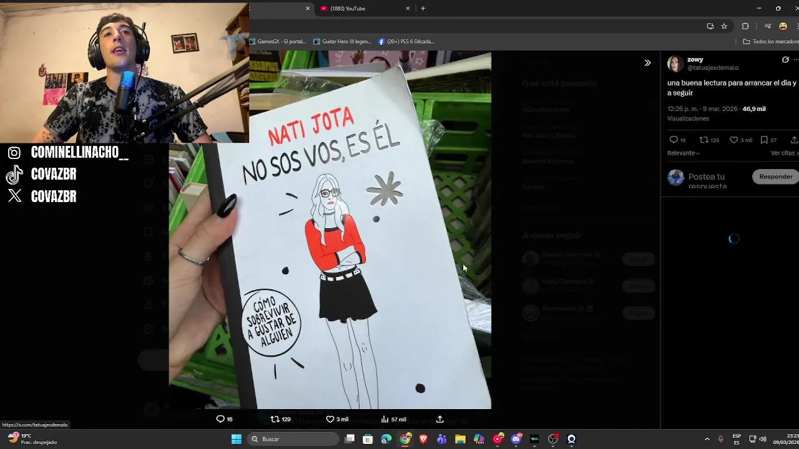Open Brave browser from taskbar
Screen dimensions: 799x449
424,439
